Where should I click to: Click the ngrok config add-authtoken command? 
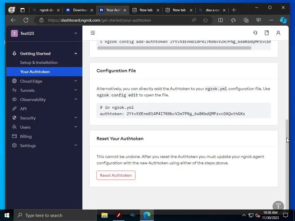click(185, 42)
